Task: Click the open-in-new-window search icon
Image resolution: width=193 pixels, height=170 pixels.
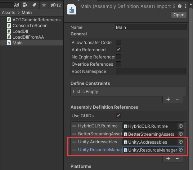Action: coord(17,5)
